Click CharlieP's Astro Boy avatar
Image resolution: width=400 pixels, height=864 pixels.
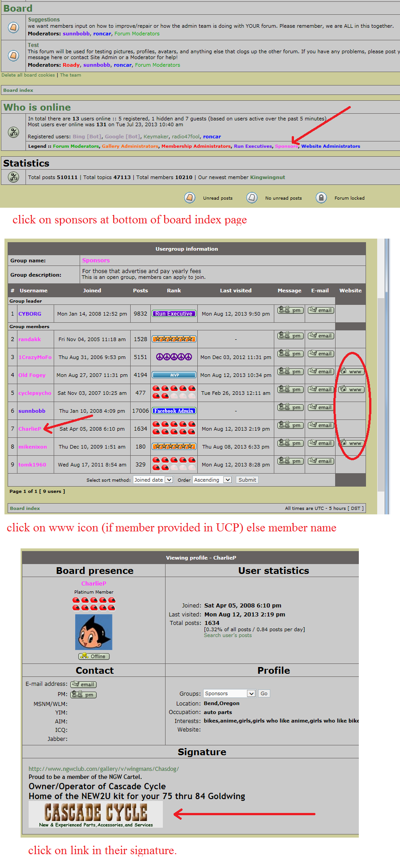[94, 632]
